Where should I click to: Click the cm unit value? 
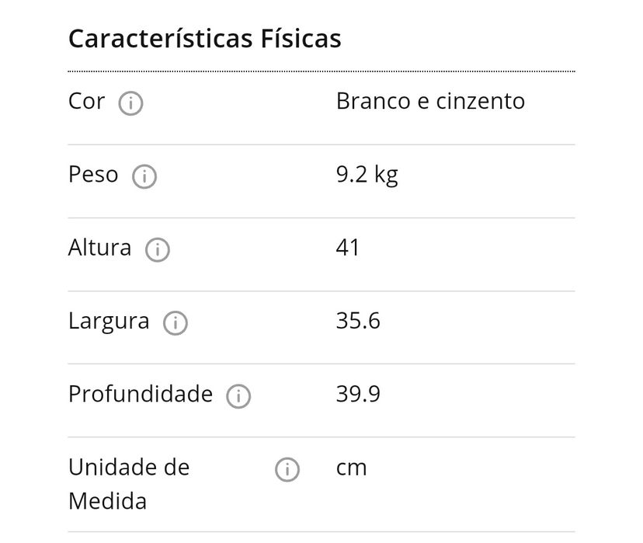[351, 468]
